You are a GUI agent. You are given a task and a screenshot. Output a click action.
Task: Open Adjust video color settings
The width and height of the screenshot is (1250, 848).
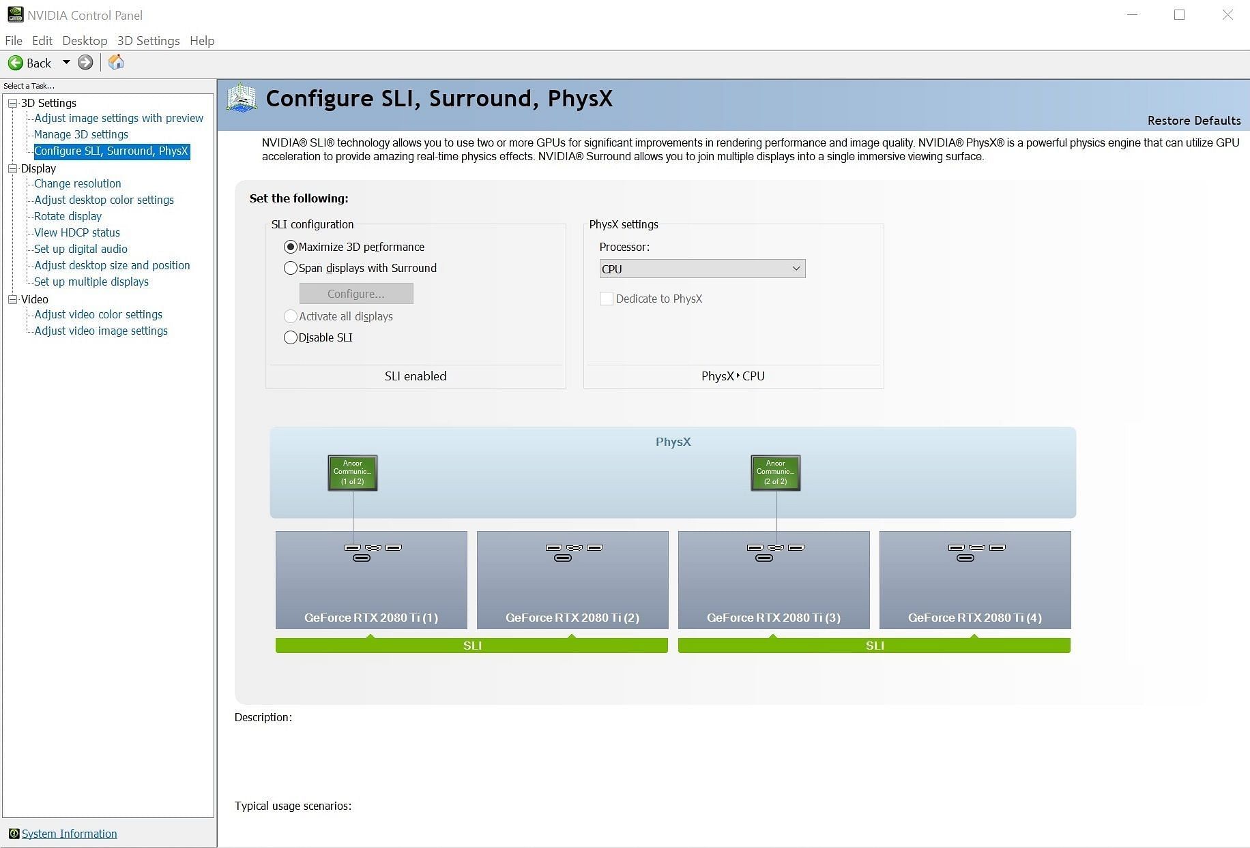click(x=98, y=314)
